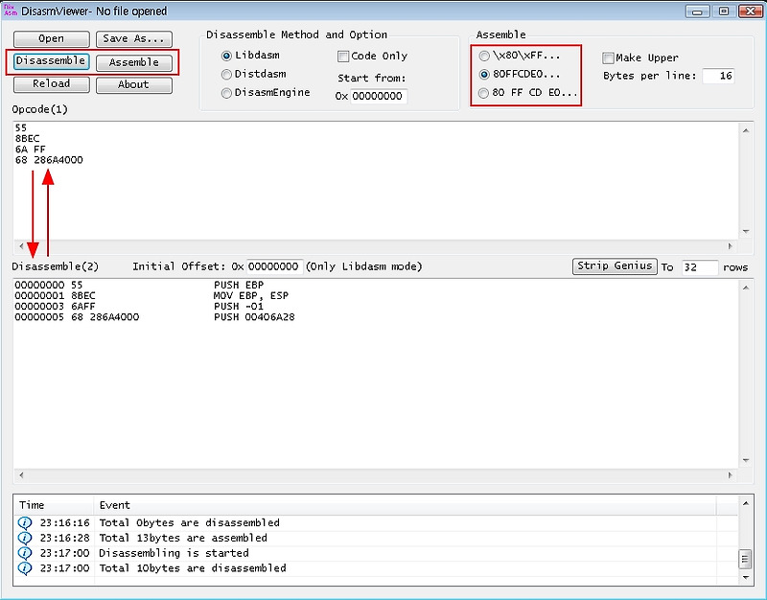Image resolution: width=767 pixels, height=600 pixels.
Task: Enable the Make Upper checkbox
Action: (608, 58)
